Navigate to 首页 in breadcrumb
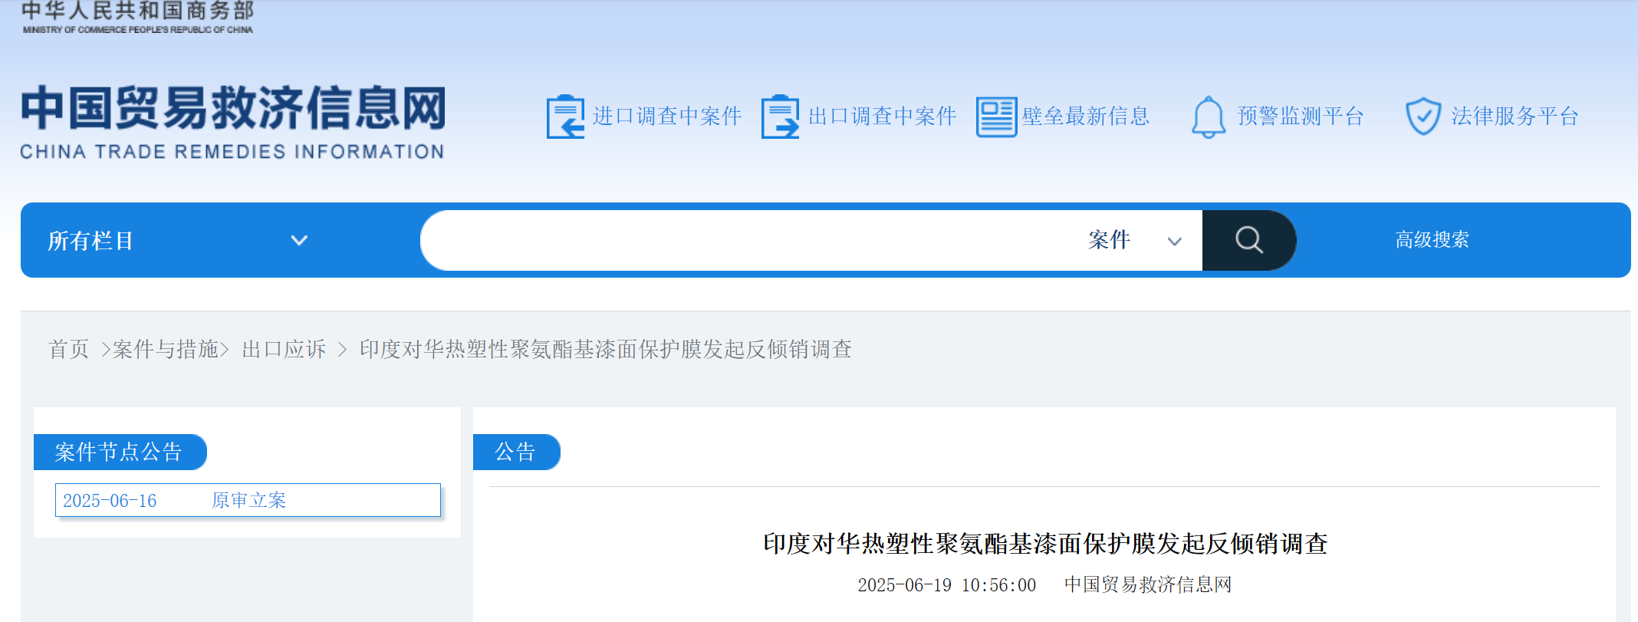This screenshot has height=622, width=1638. pyautogui.click(x=69, y=350)
